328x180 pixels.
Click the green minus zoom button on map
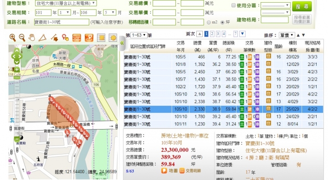click(17, 139)
